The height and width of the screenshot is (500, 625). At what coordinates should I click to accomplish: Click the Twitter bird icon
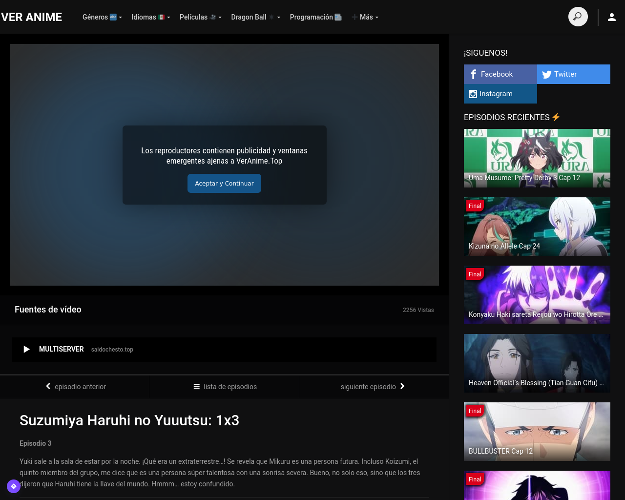pyautogui.click(x=547, y=74)
